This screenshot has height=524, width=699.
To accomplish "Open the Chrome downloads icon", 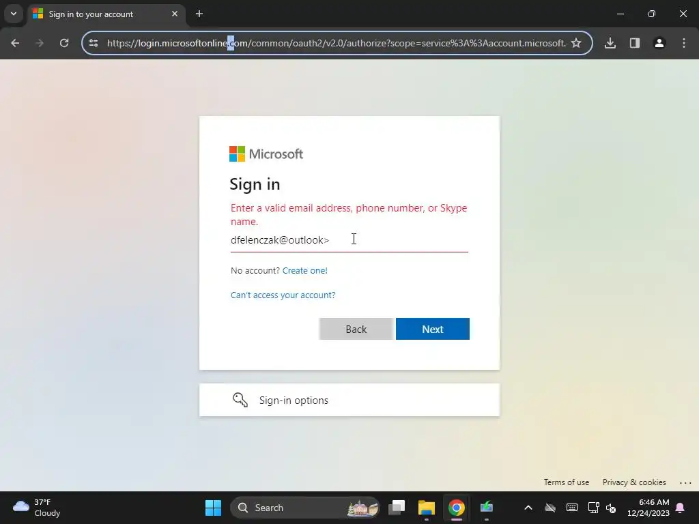I will pos(610,43).
